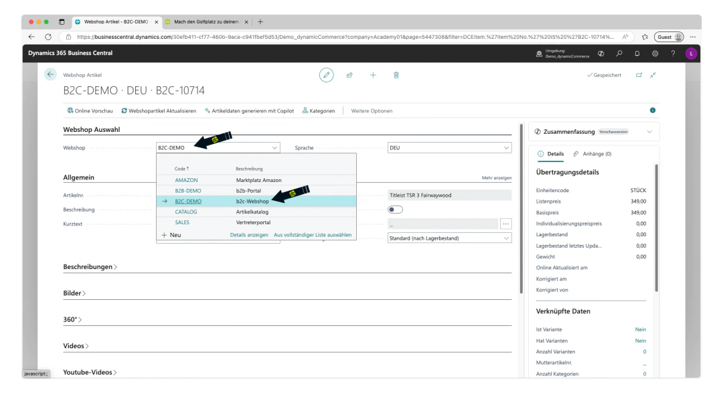The width and height of the screenshot is (723, 407).
Task: Click the Copilot icon in top header
Action: (x=600, y=54)
